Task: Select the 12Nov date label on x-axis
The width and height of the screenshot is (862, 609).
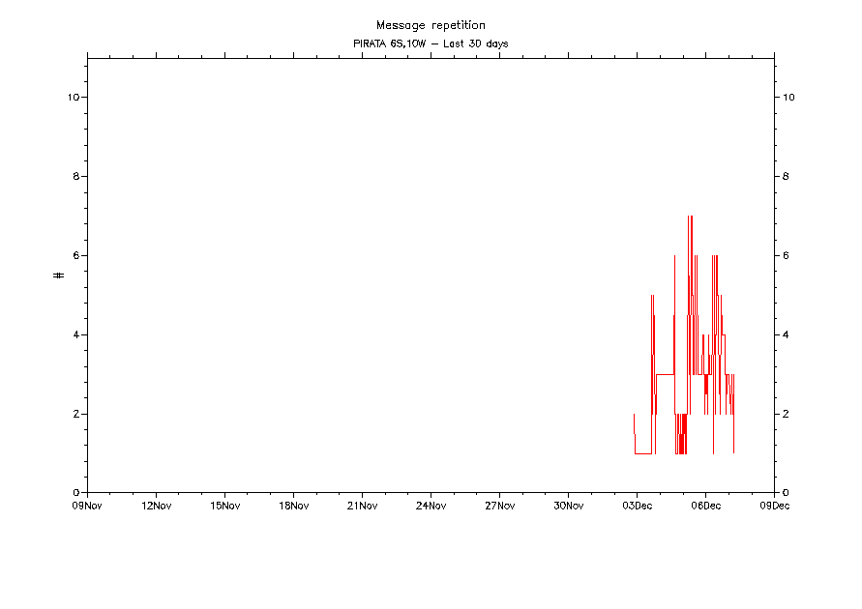Action: click(156, 506)
